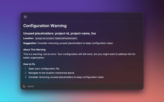164x102 pixels.
Task: Click the word foo in subheading
Action: coord(94,33)
